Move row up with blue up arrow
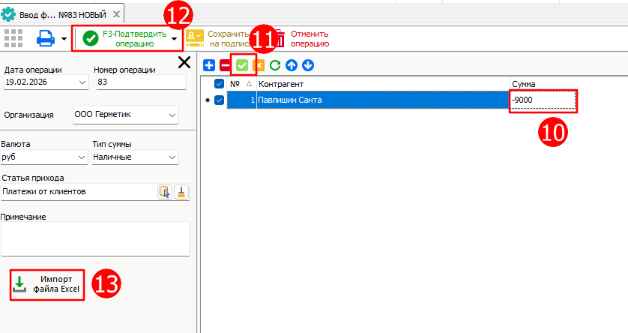The height and width of the screenshot is (333, 628). click(292, 65)
